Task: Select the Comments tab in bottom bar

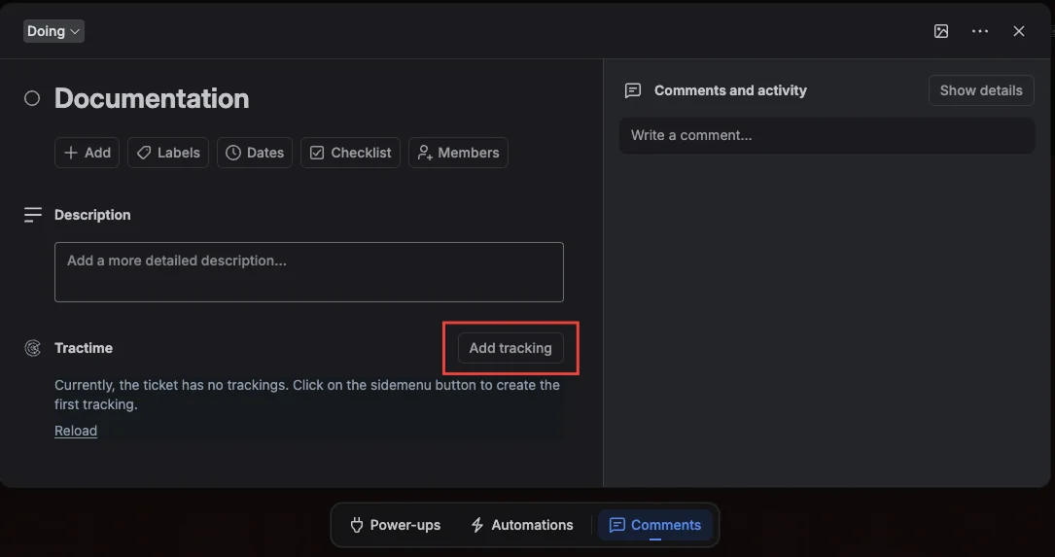Action: (x=654, y=525)
